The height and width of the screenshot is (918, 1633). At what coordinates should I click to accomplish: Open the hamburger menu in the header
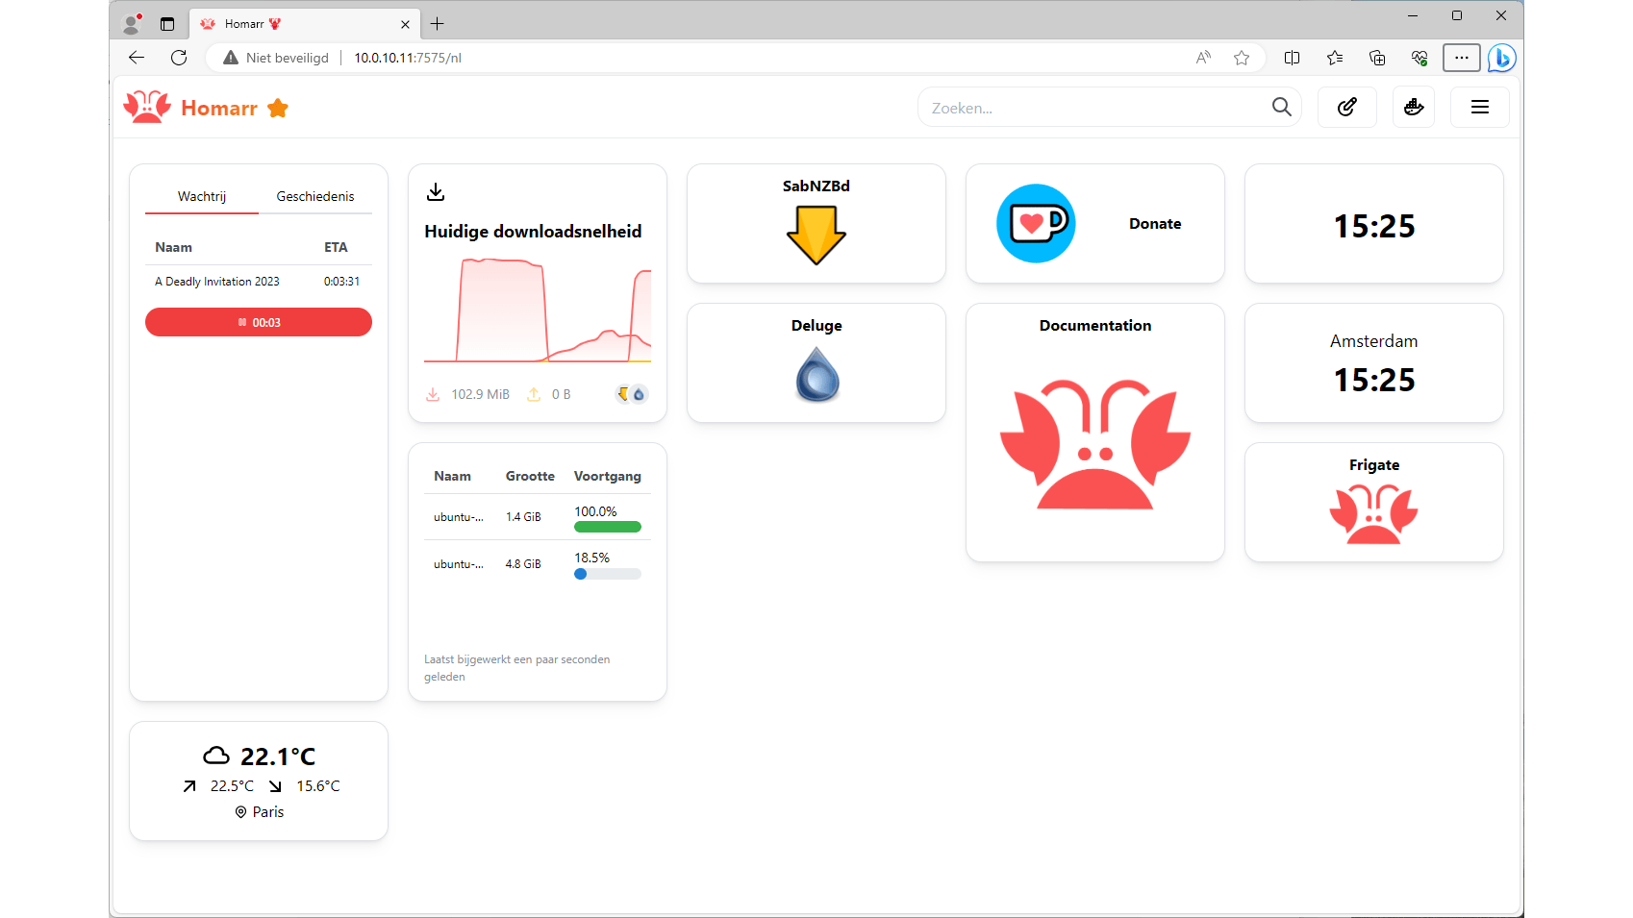pyautogui.click(x=1479, y=107)
